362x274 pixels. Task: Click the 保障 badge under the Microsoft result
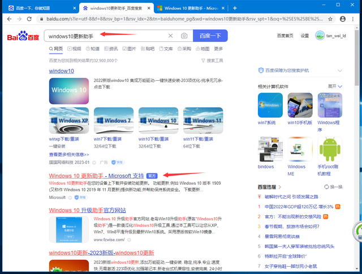pyautogui.click(x=81, y=197)
